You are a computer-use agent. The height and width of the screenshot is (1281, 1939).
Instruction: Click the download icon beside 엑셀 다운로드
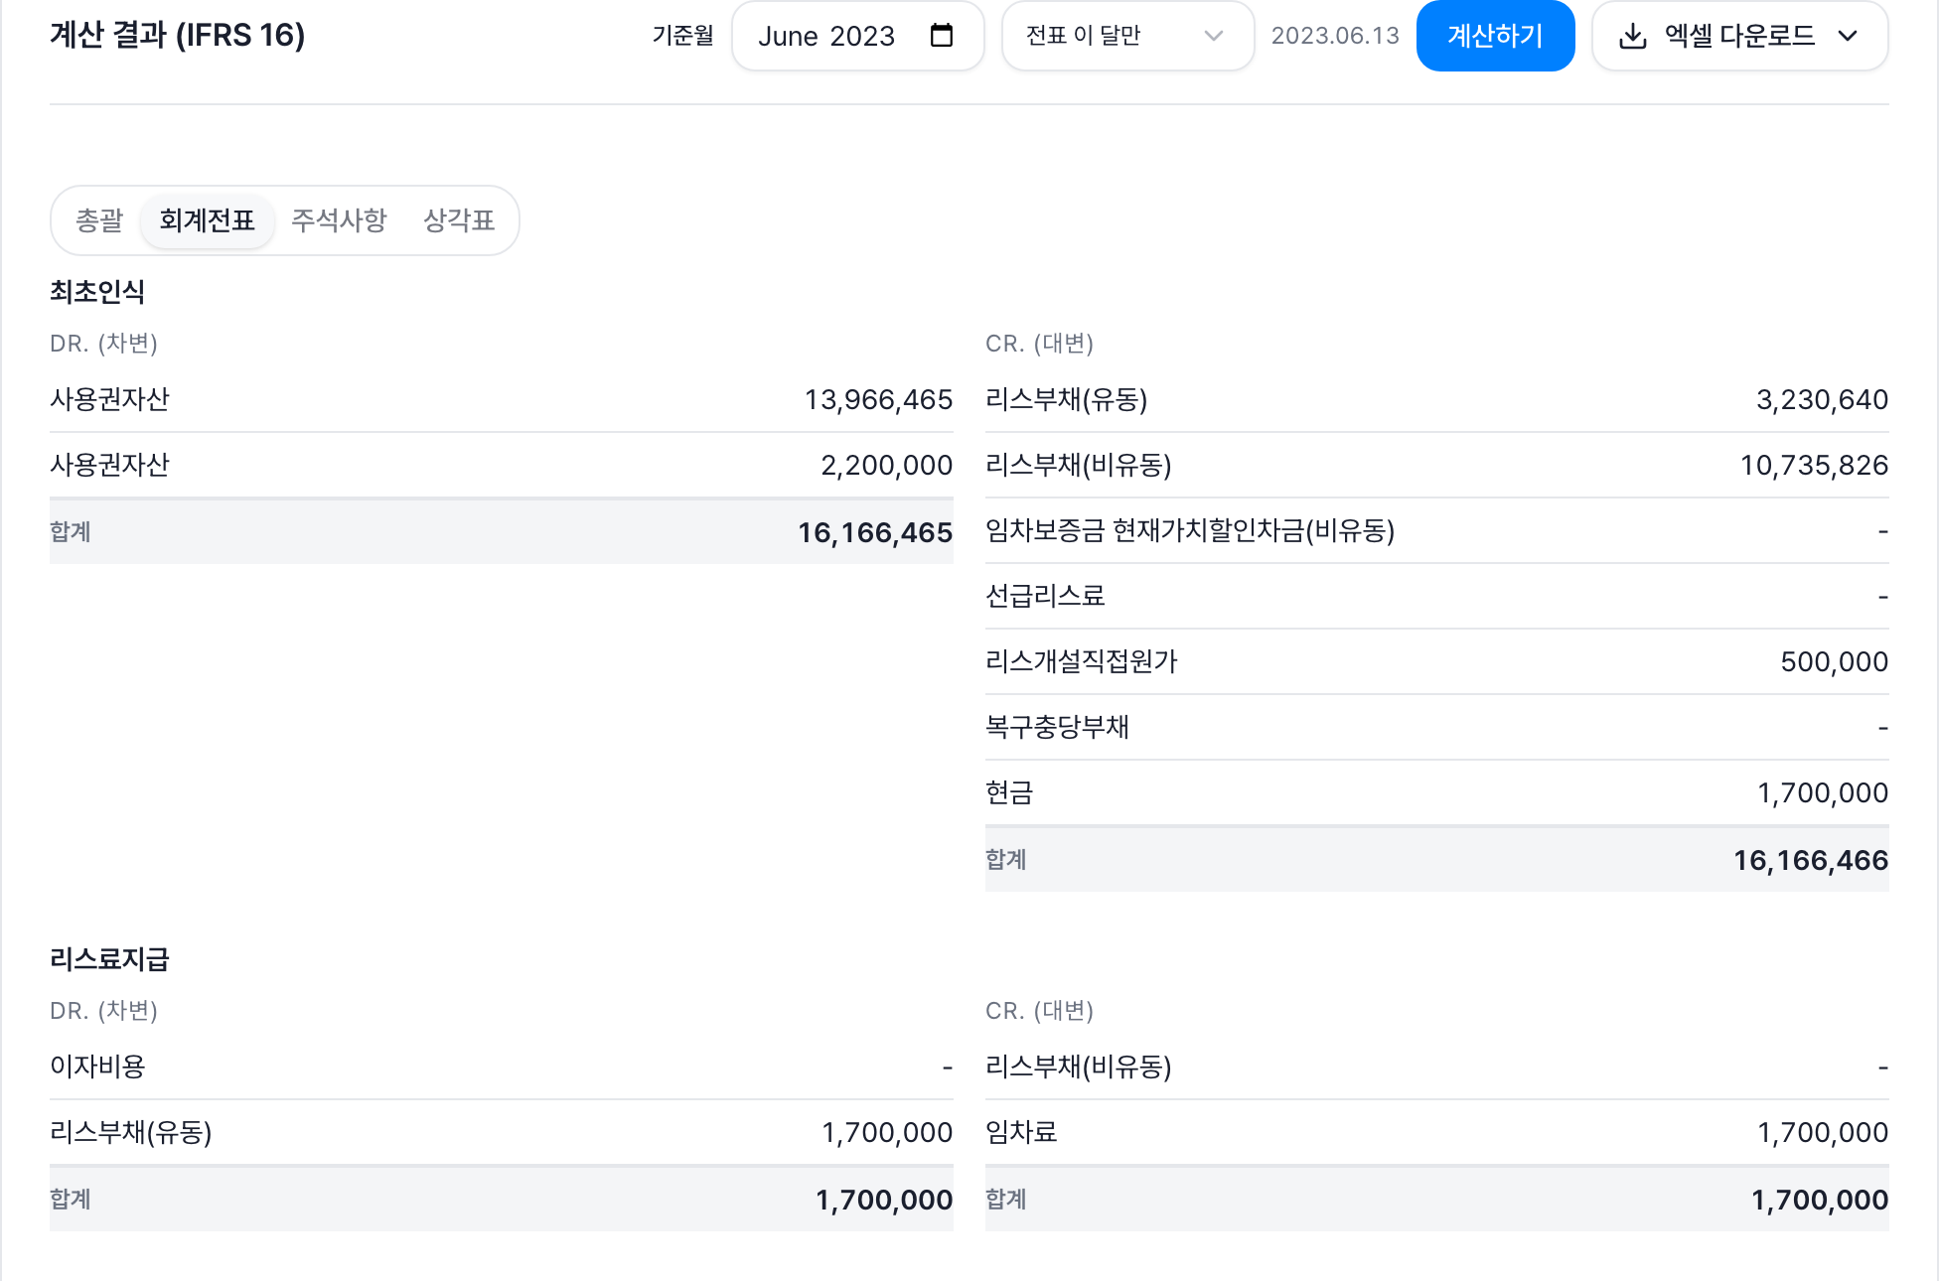(1632, 36)
